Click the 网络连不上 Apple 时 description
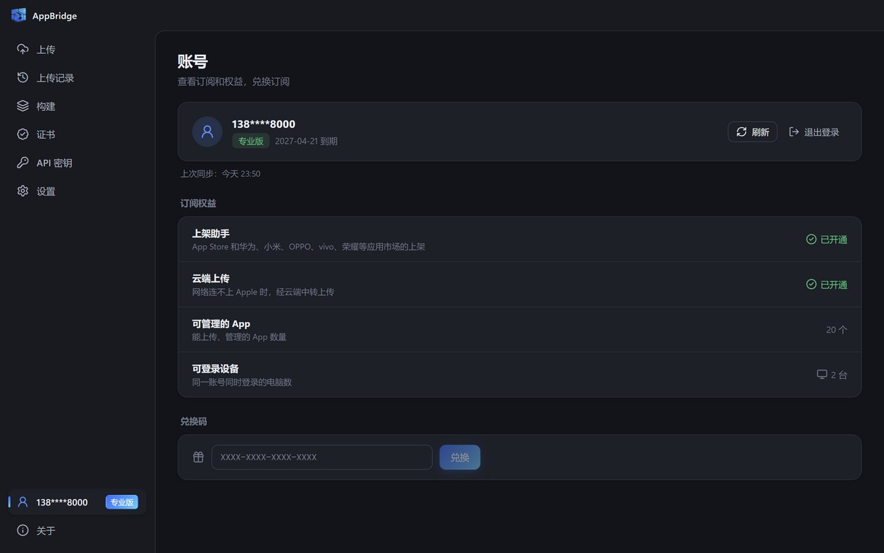Screen dimensions: 884x553 [263, 292]
